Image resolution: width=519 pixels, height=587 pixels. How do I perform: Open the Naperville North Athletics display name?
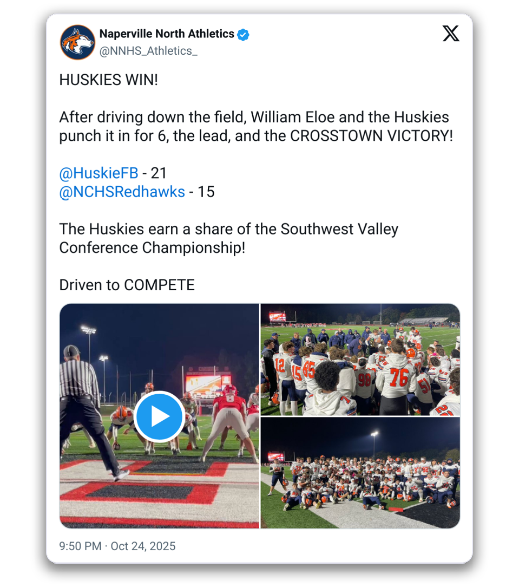167,34
